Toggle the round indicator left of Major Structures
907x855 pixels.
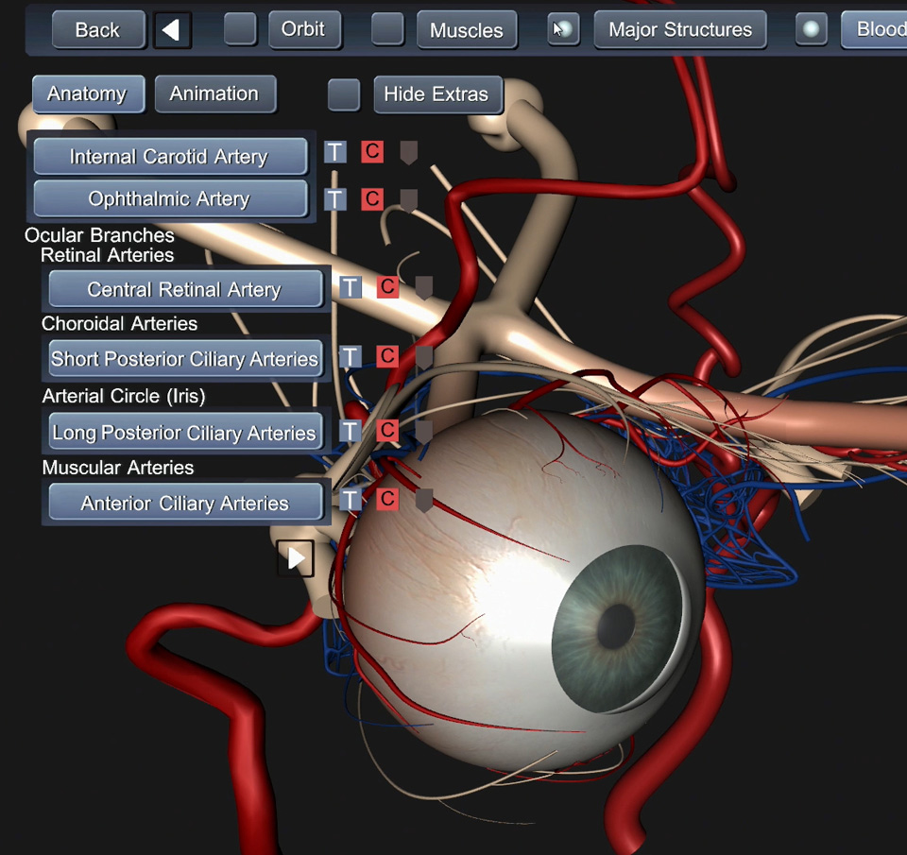coord(564,29)
